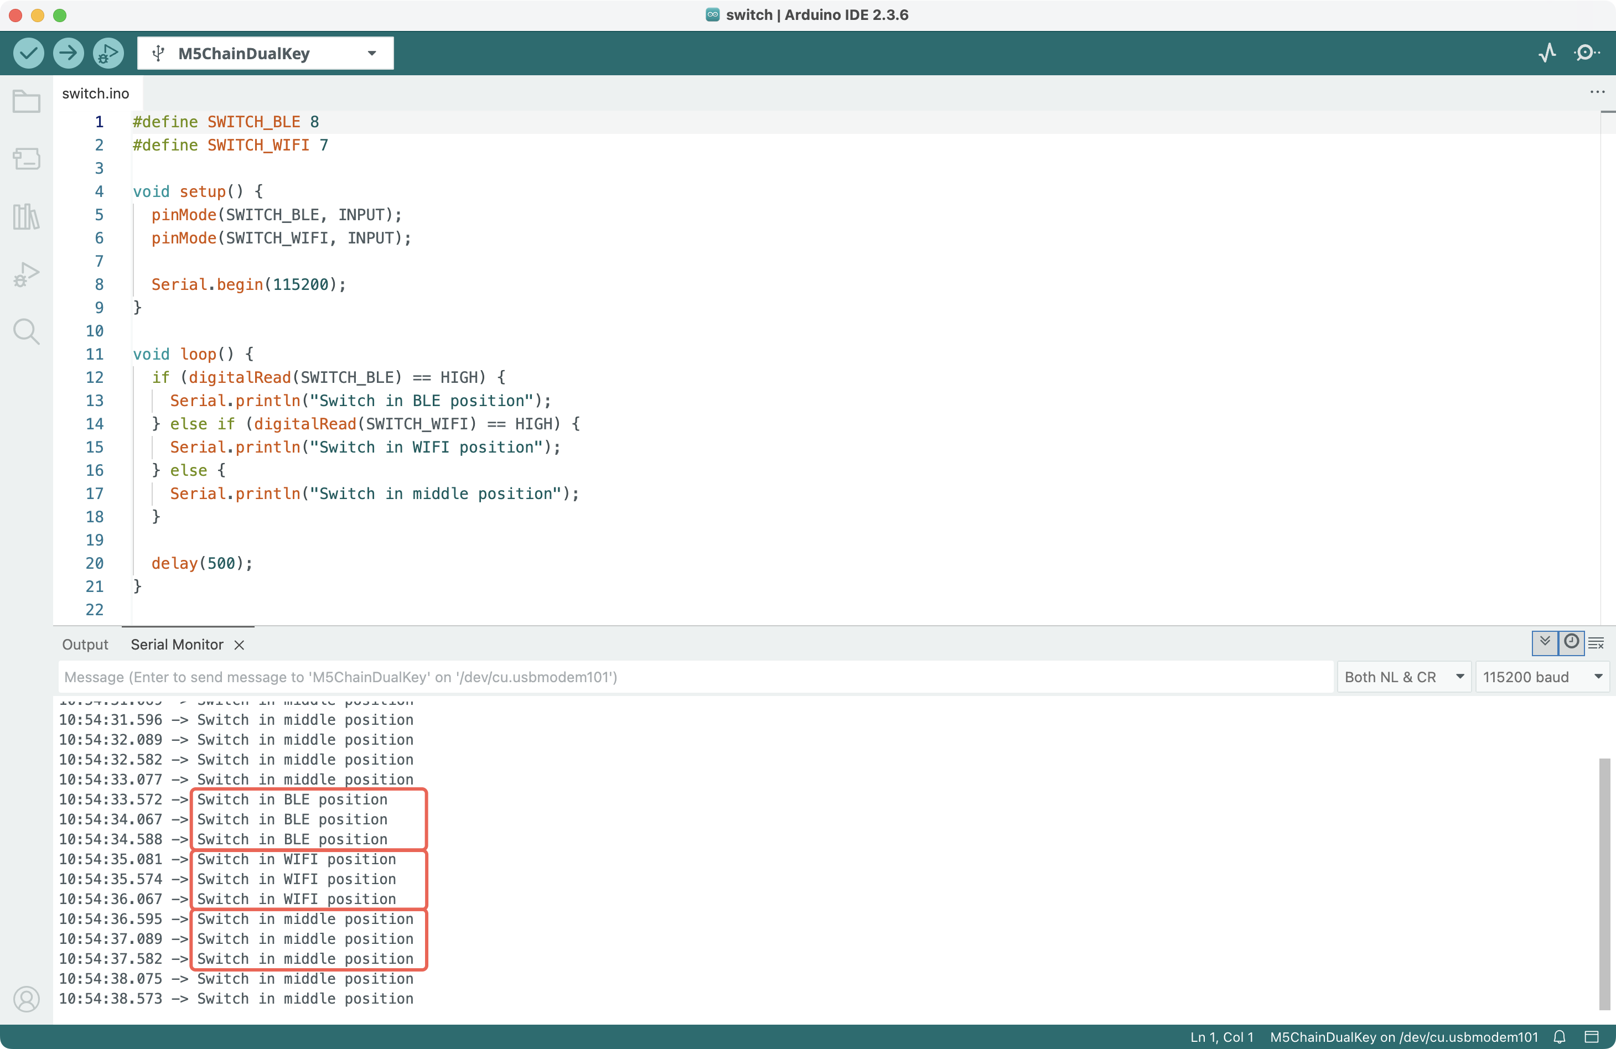Toggle timestamp display in the Serial Monitor
The height and width of the screenshot is (1049, 1616).
click(1571, 642)
